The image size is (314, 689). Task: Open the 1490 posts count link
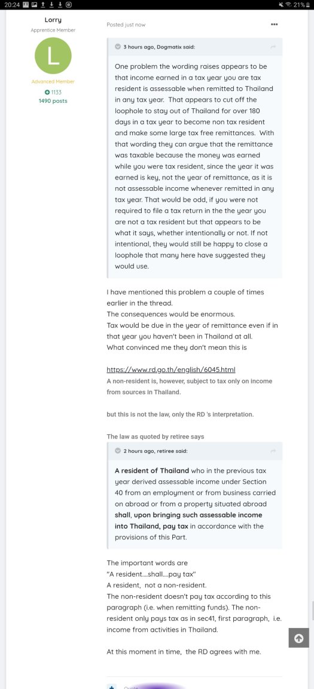tap(53, 100)
